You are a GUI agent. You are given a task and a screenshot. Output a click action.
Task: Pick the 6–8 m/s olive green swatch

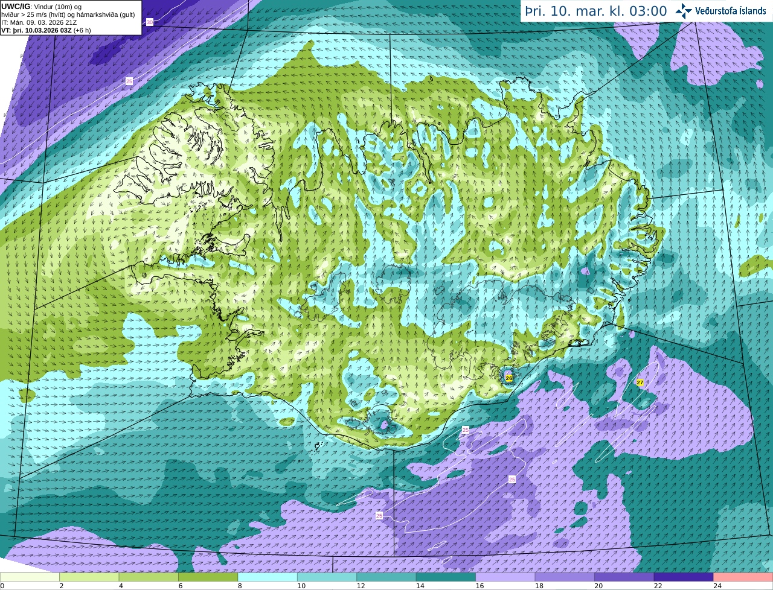[208, 577]
